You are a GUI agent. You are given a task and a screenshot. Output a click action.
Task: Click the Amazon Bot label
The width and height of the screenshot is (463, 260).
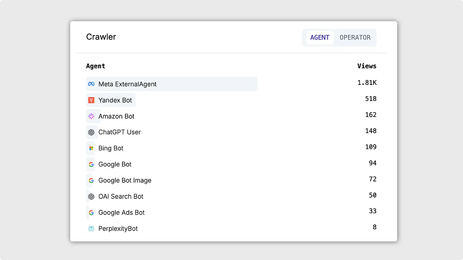click(116, 116)
